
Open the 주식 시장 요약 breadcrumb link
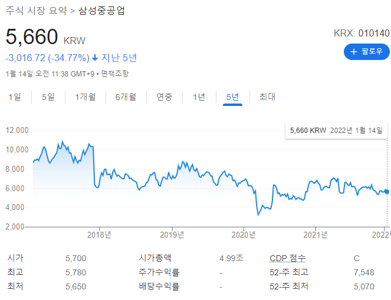[37, 11]
